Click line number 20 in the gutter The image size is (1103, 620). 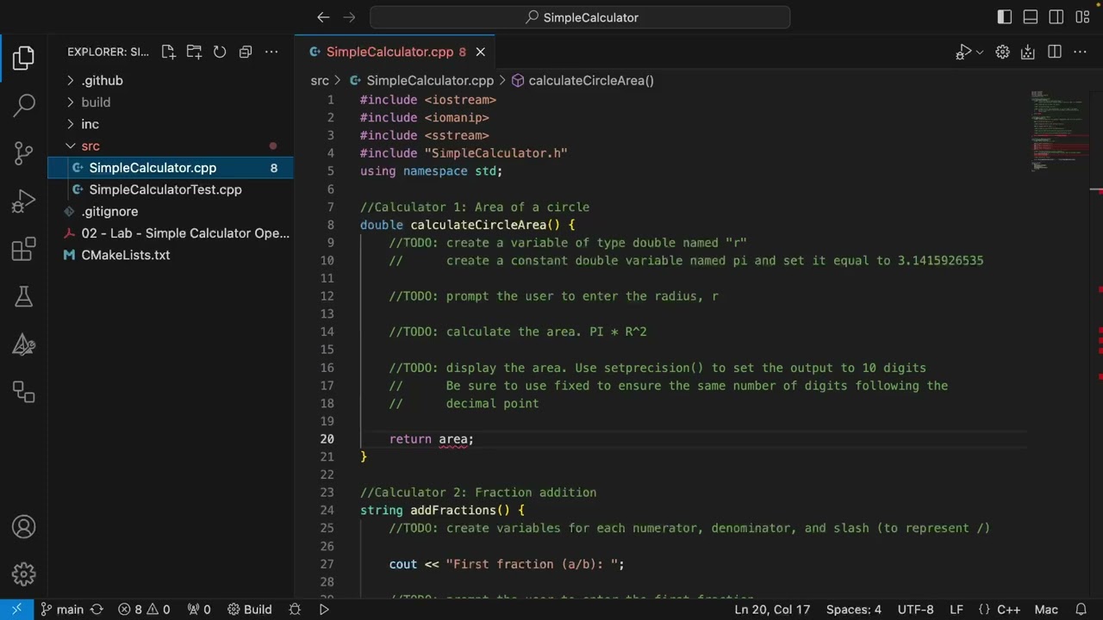[327, 439]
